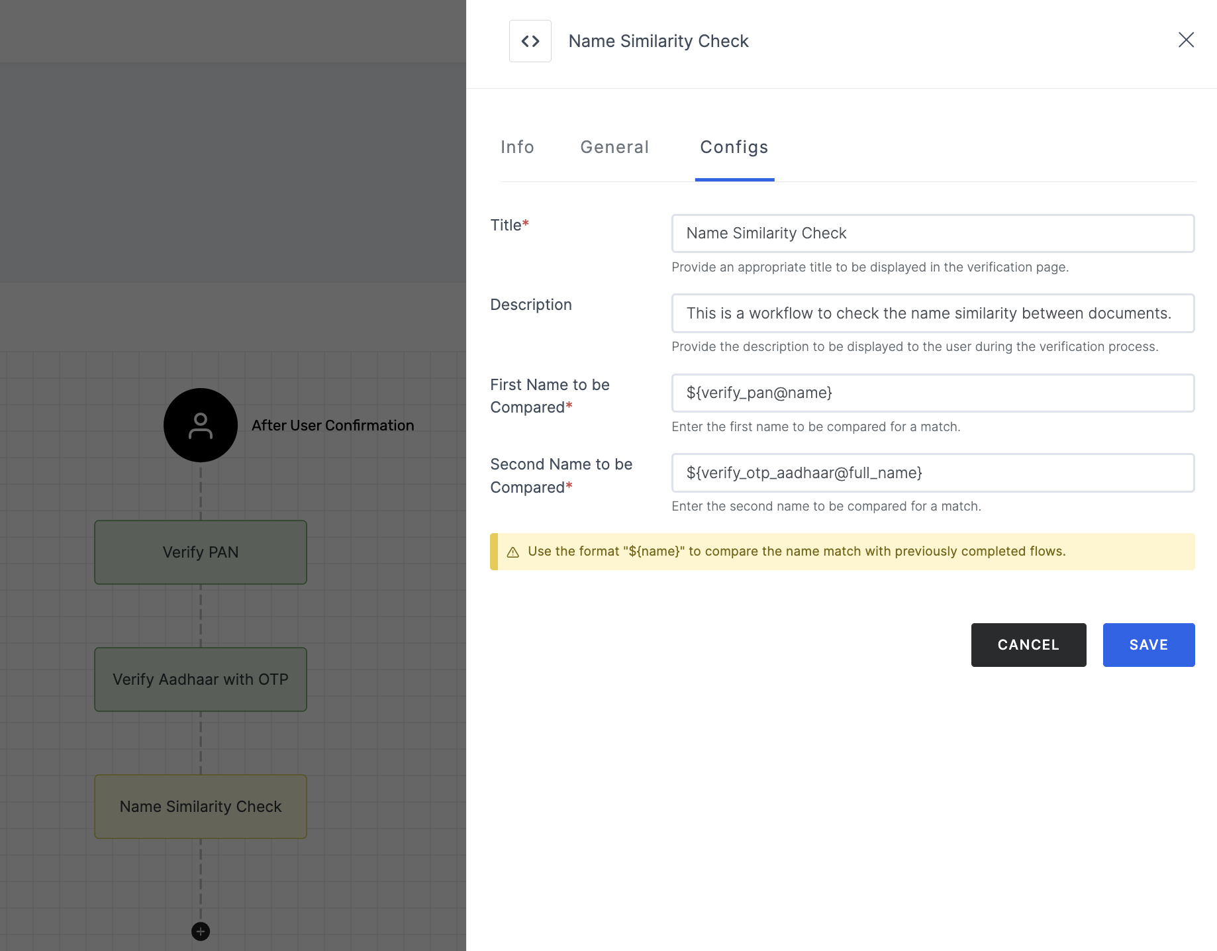Viewport: 1217px width, 951px height.
Task: Click hint 'Enter the first name to be compared'
Action: (816, 426)
